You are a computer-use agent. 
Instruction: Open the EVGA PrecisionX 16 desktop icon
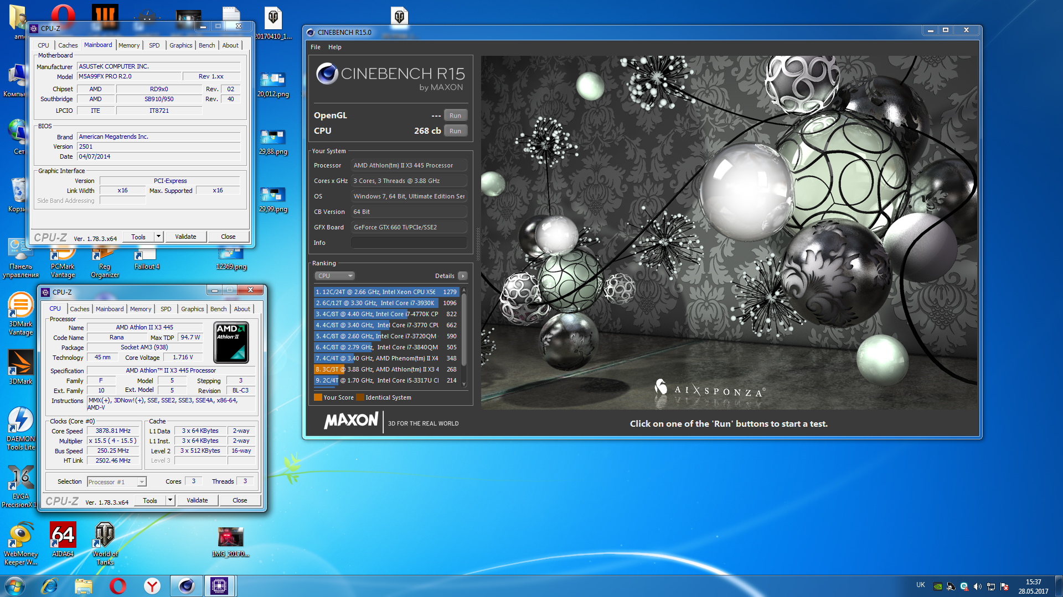coord(20,486)
